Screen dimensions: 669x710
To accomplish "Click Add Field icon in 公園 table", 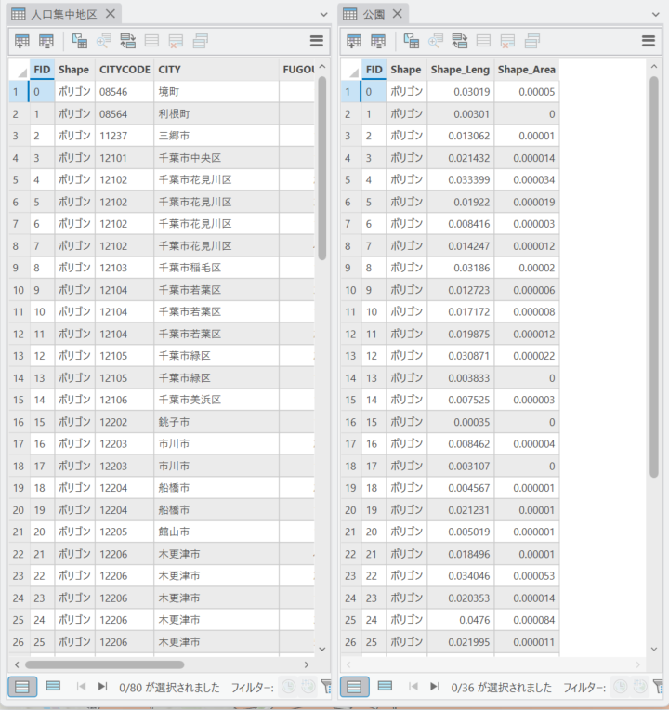I will (x=353, y=41).
